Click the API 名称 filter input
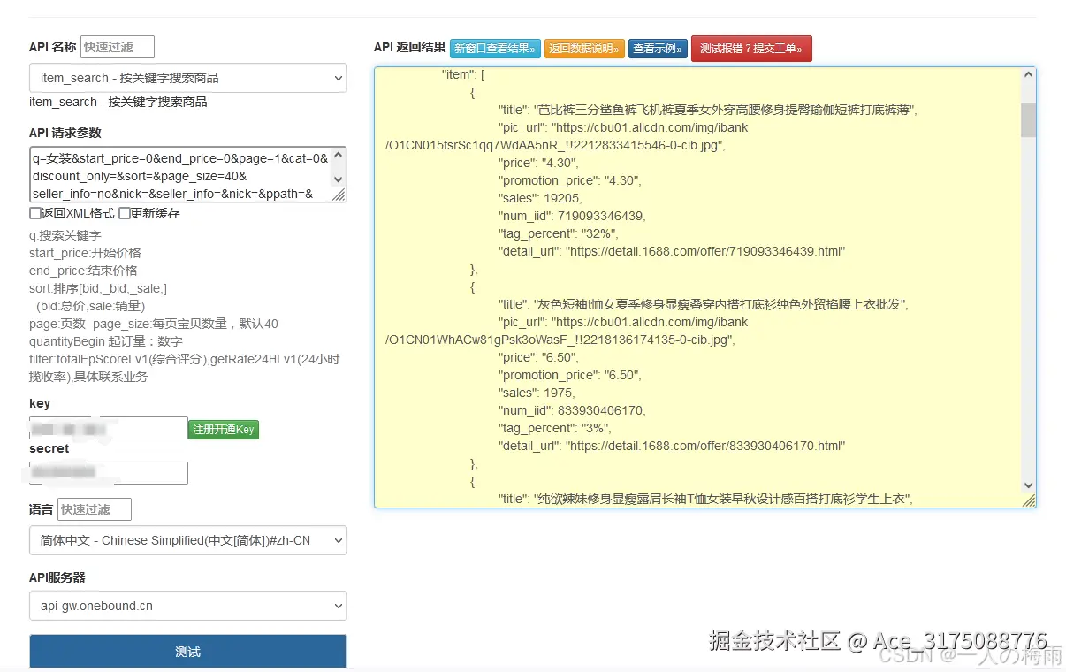Image resolution: width=1066 pixels, height=672 pixels. click(116, 46)
